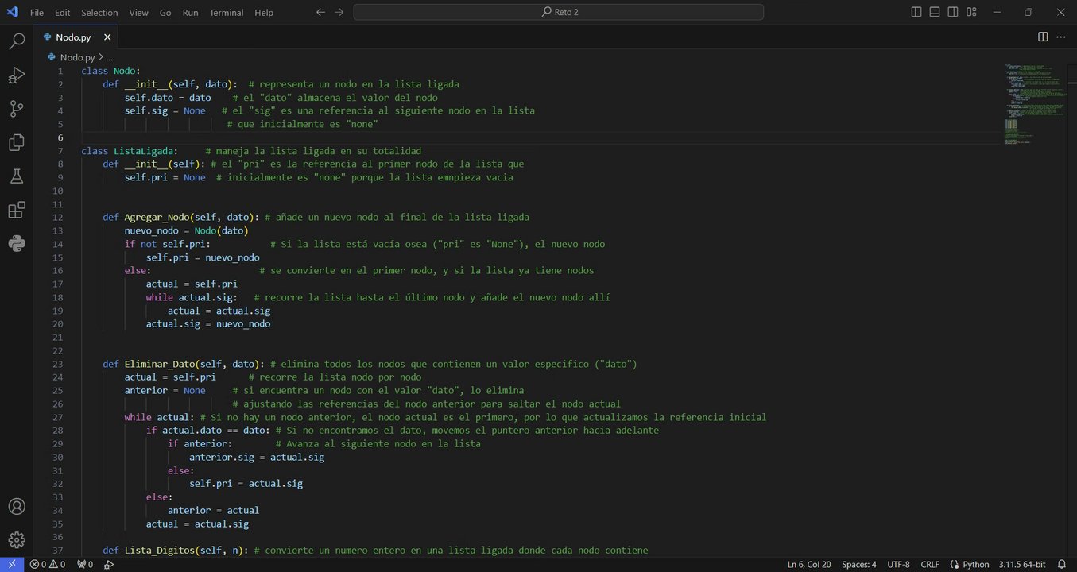The height and width of the screenshot is (572, 1077).
Task: Open the Testing flask view
Action: [17, 176]
